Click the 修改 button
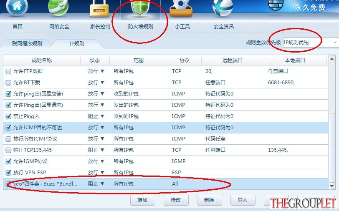The image size is (339, 211). pyautogui.click(x=176, y=200)
